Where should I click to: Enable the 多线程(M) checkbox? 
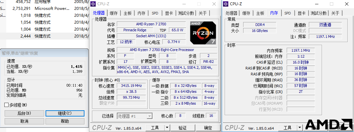coord(7,105)
